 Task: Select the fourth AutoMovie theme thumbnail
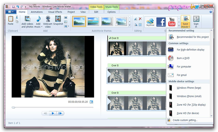[x=121, y=21]
